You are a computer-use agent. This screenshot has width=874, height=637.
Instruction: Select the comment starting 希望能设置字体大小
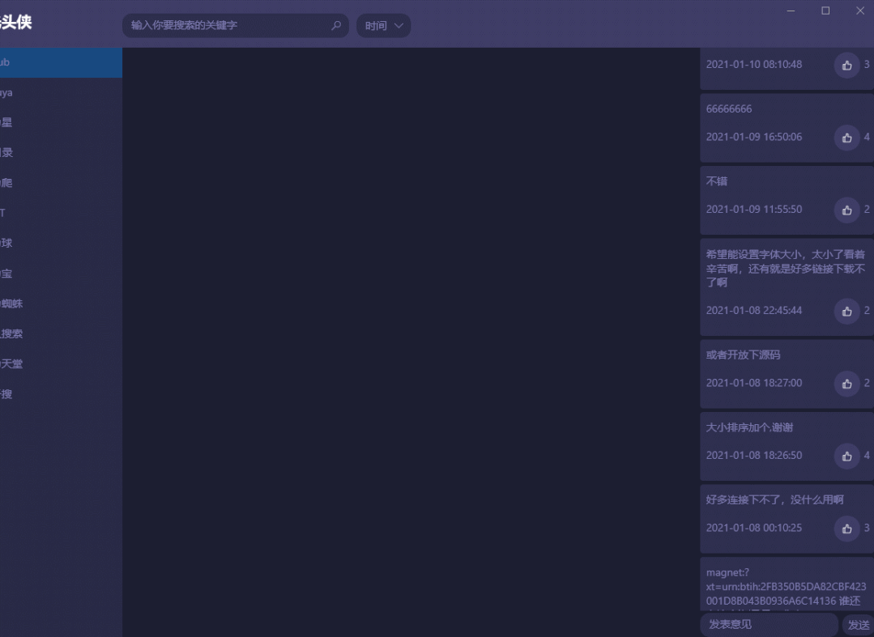[786, 268]
